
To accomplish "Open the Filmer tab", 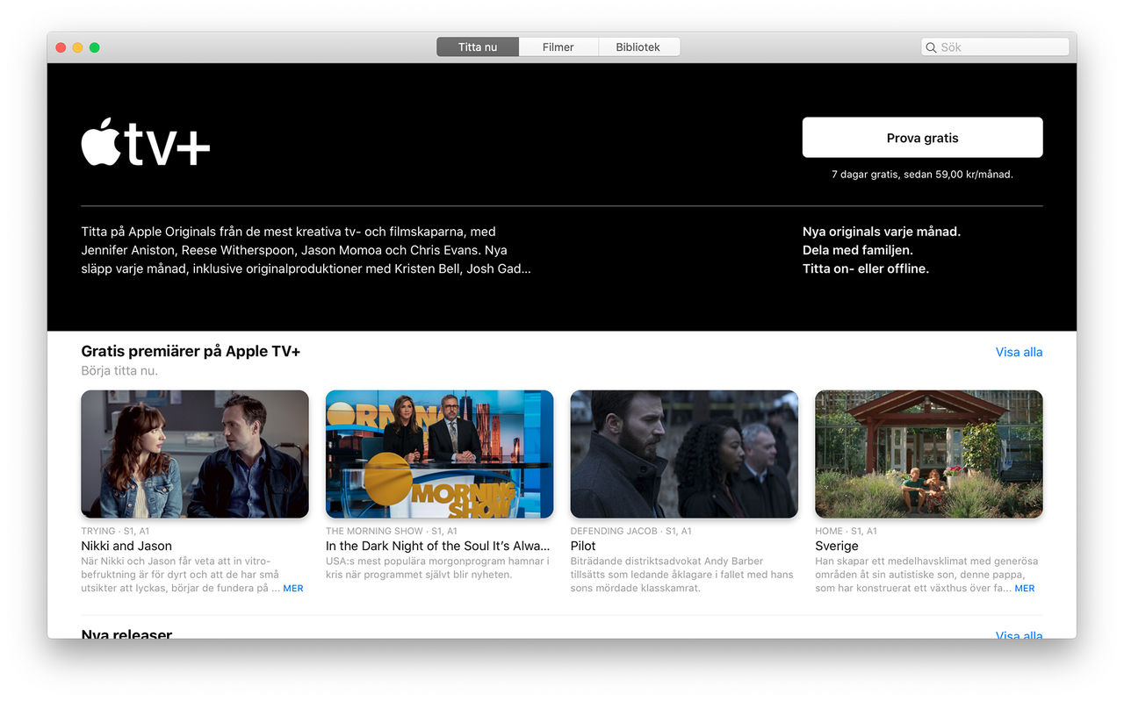I will click(x=558, y=47).
